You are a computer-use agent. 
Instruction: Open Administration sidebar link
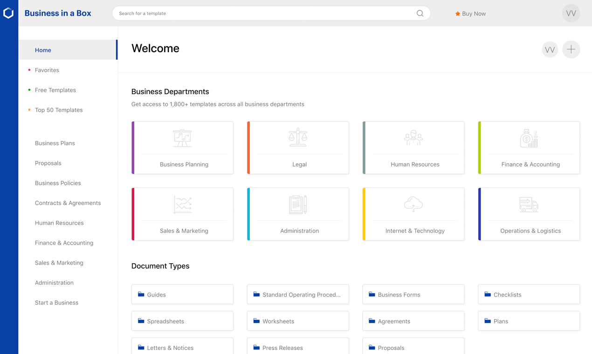click(x=54, y=283)
